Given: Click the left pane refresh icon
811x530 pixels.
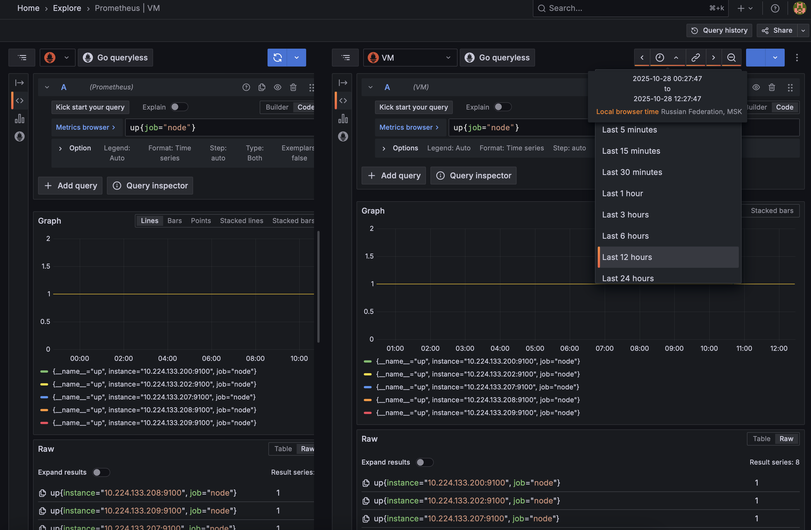Looking at the screenshot, I should [277, 58].
